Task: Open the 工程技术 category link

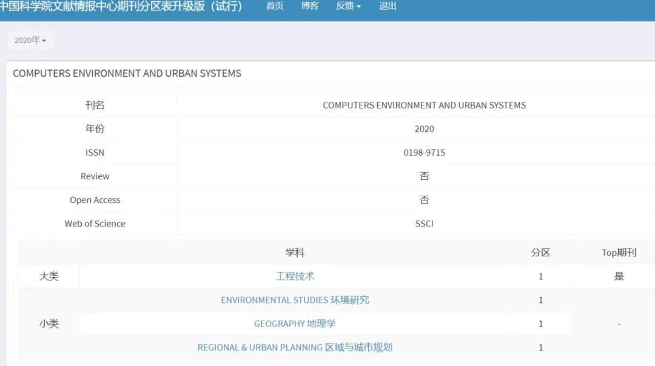Action: pos(295,276)
